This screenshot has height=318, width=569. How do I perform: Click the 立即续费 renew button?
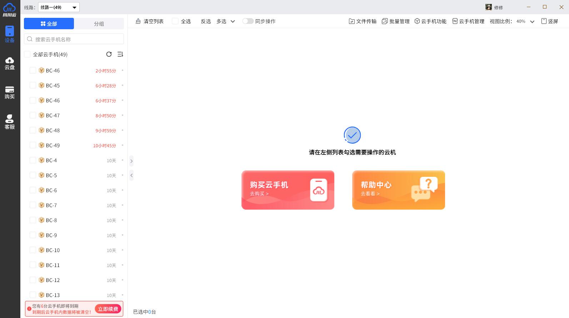click(108, 309)
